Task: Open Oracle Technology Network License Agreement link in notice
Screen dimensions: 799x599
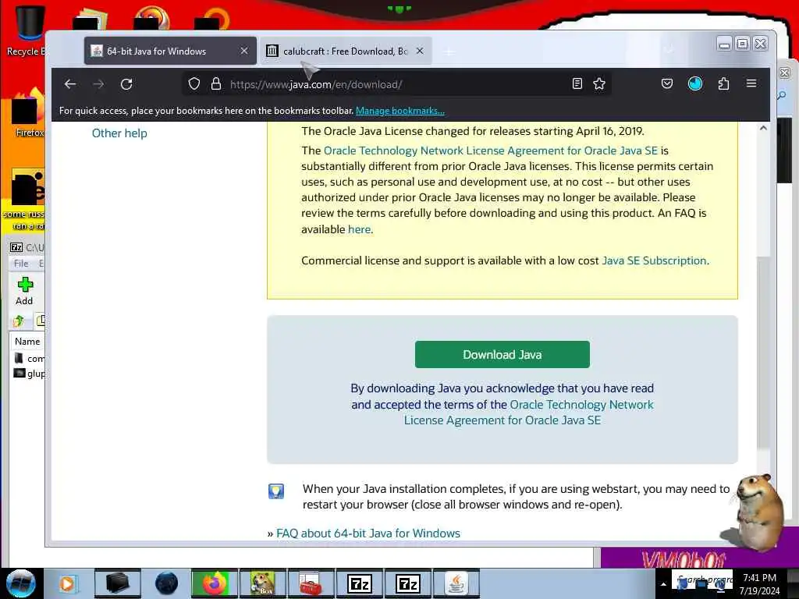Action: tap(491, 151)
